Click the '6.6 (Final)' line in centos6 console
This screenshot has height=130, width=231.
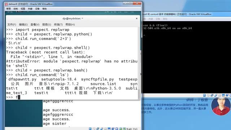[x=155, y=25]
